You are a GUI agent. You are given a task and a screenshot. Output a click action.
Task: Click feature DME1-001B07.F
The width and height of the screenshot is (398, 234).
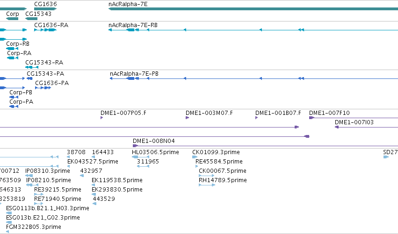[x=278, y=113]
